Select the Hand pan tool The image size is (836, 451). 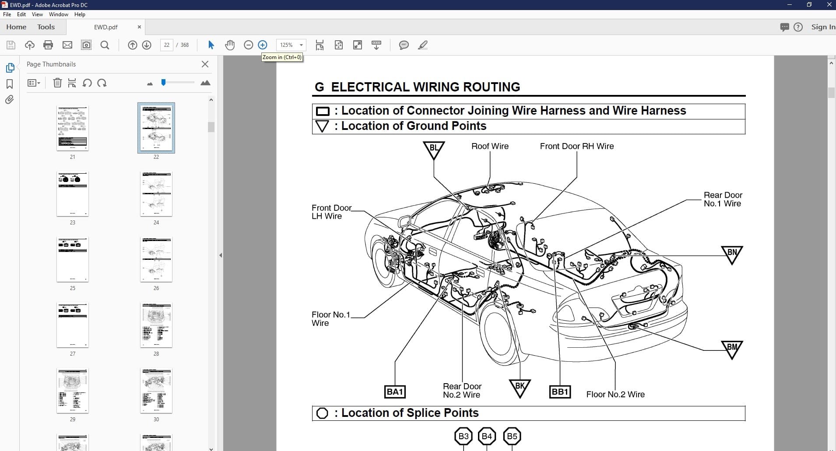coord(230,45)
